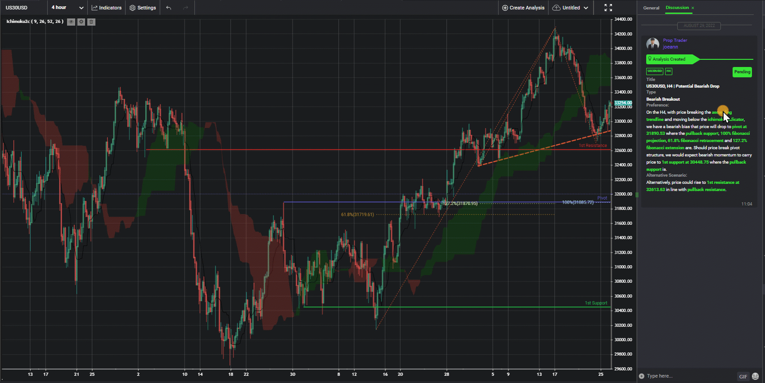Open the GIF picker

(x=743, y=377)
